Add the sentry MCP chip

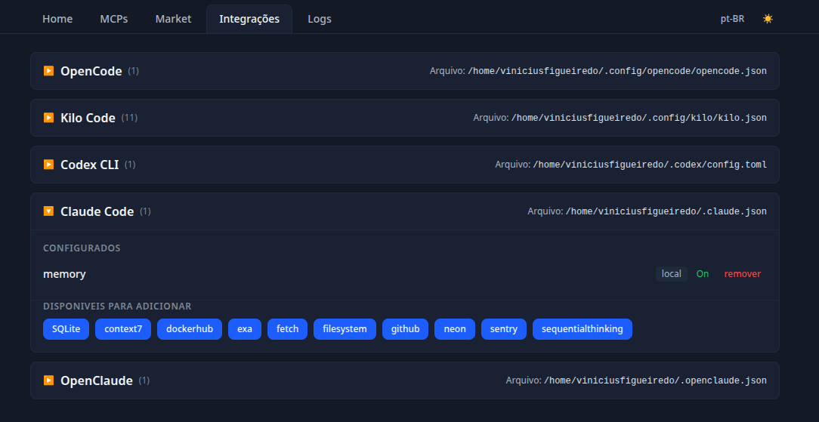pos(504,329)
